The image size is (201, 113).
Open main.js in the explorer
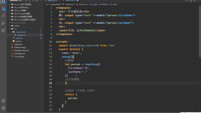tap(19, 41)
